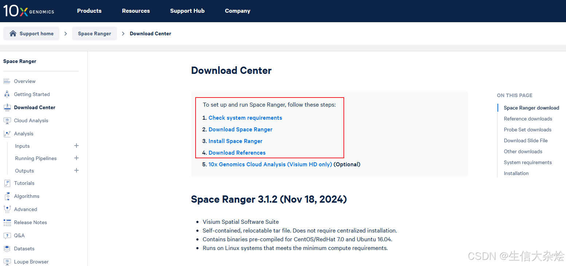Screen dimensions: 566x266
Task: Click the Algorithms sidebar icon
Action: pos(7,196)
